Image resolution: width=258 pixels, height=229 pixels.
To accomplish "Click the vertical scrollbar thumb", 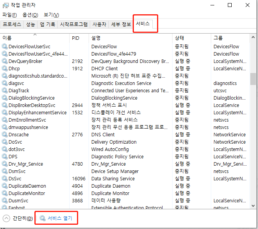I will 253,78.
